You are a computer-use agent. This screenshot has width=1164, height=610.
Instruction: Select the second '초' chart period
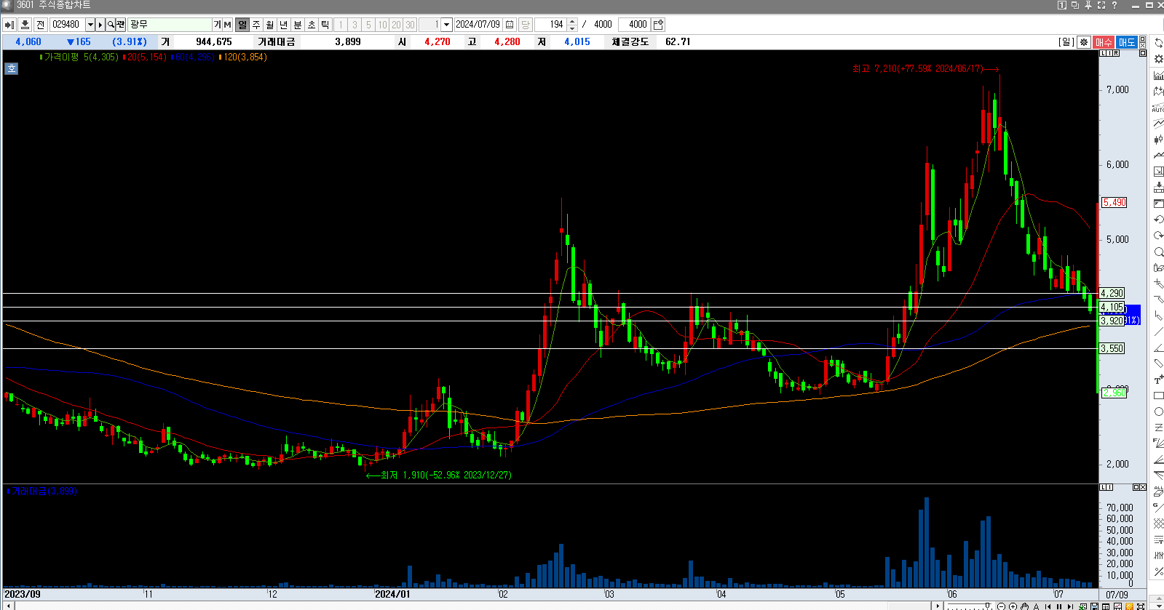point(312,25)
